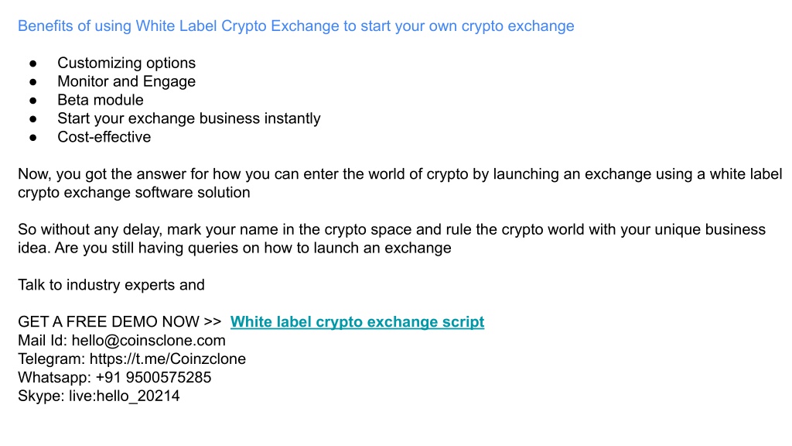Select the Beta module bullet item
This screenshot has height=446, width=792.
(100, 100)
